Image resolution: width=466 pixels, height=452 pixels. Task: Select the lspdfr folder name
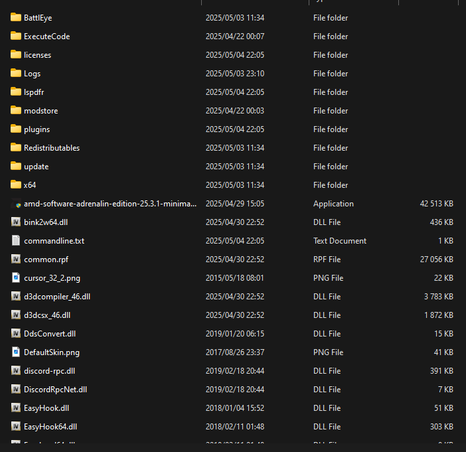[34, 92]
